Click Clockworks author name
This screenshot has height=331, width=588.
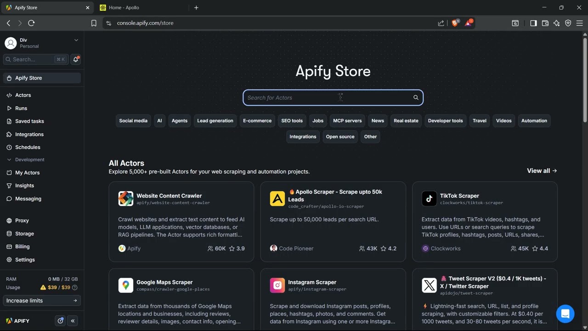pyautogui.click(x=446, y=248)
